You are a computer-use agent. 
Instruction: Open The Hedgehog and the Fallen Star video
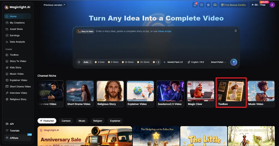(156, 136)
